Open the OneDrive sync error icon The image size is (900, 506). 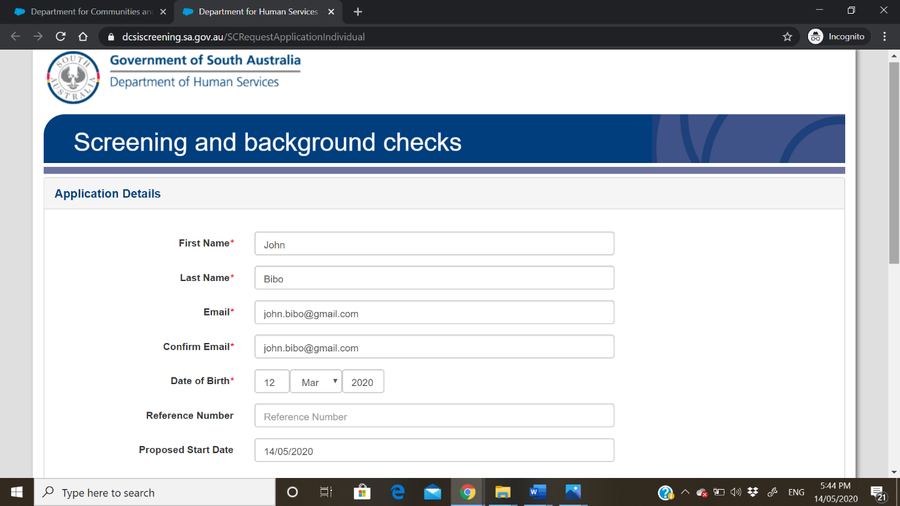(x=702, y=492)
